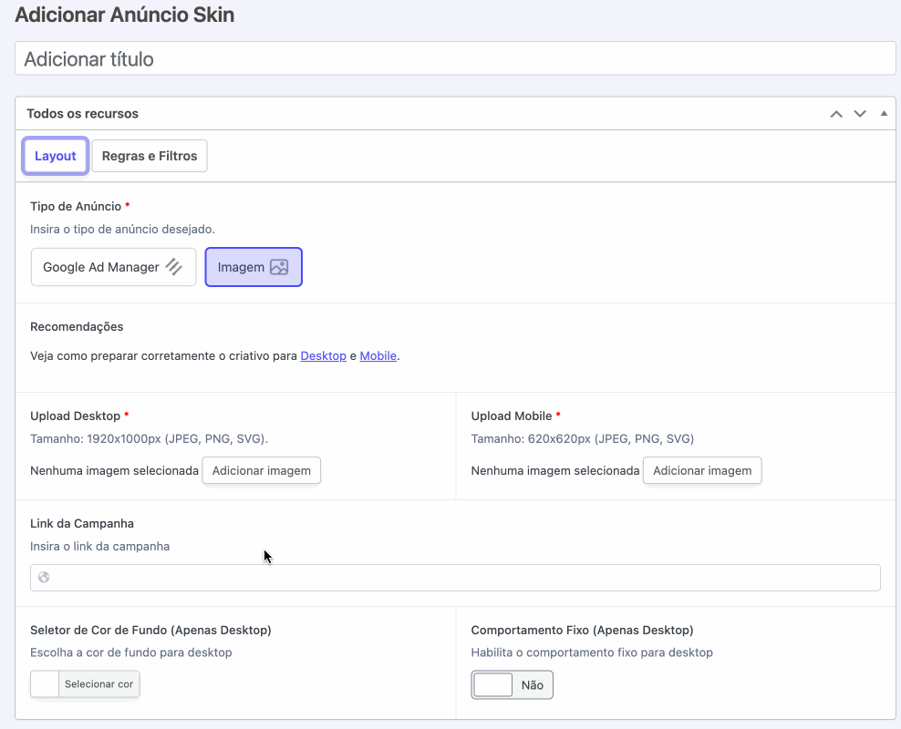Toggle Comportamento Fixo switch showing Não
901x729 pixels.
click(x=512, y=684)
